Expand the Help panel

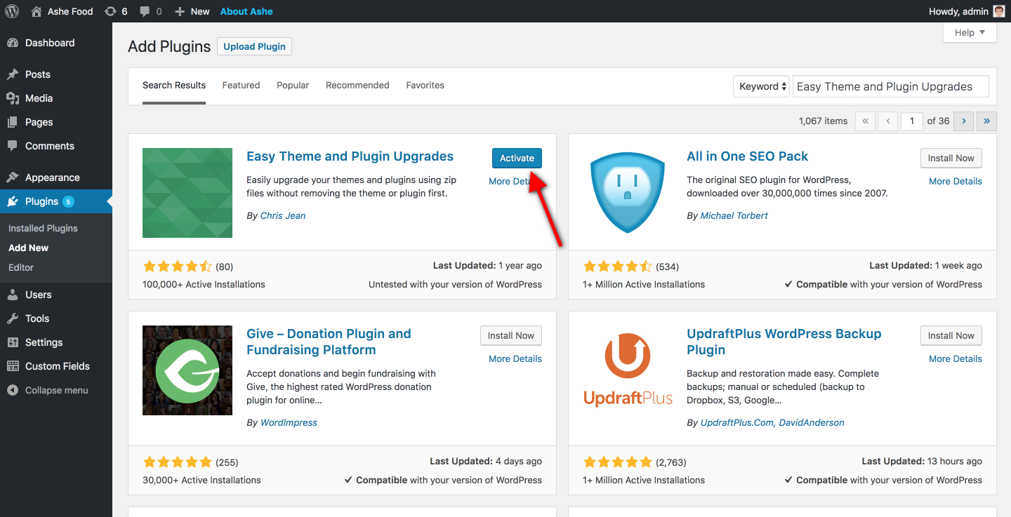tap(970, 32)
